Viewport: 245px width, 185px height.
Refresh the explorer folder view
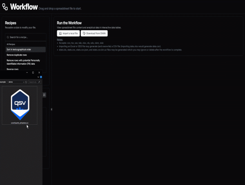coord(26,82)
